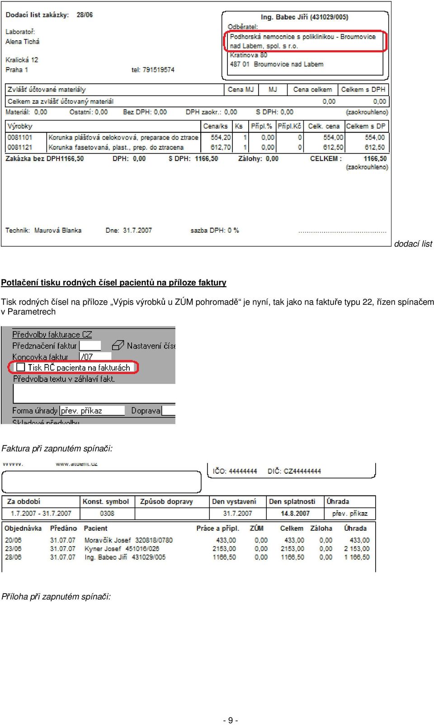Screen dimensions: 434x725
Task: Click patient Moravčík Josef 320818/0780
Action: [128, 540]
